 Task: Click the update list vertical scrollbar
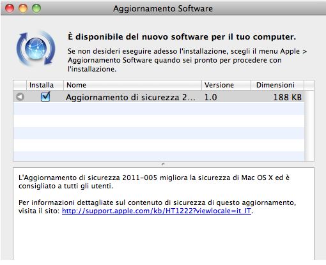(x=309, y=126)
